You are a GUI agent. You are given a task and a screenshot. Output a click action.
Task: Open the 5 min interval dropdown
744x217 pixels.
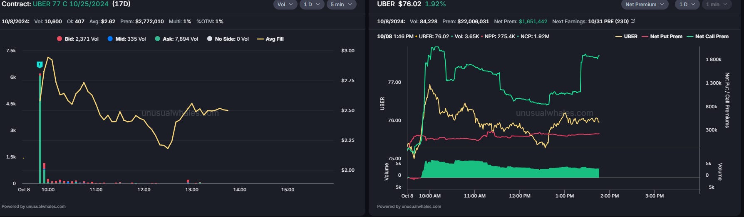pos(341,5)
